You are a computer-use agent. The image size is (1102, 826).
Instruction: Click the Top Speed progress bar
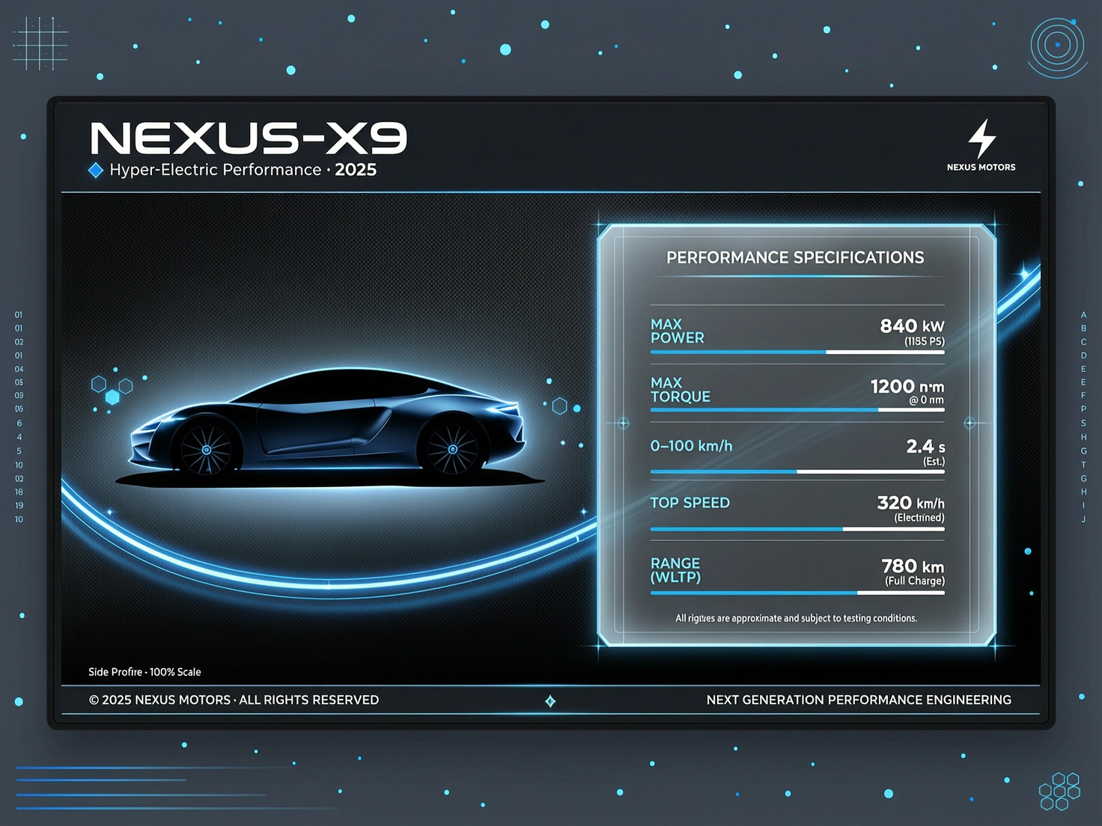click(x=797, y=529)
